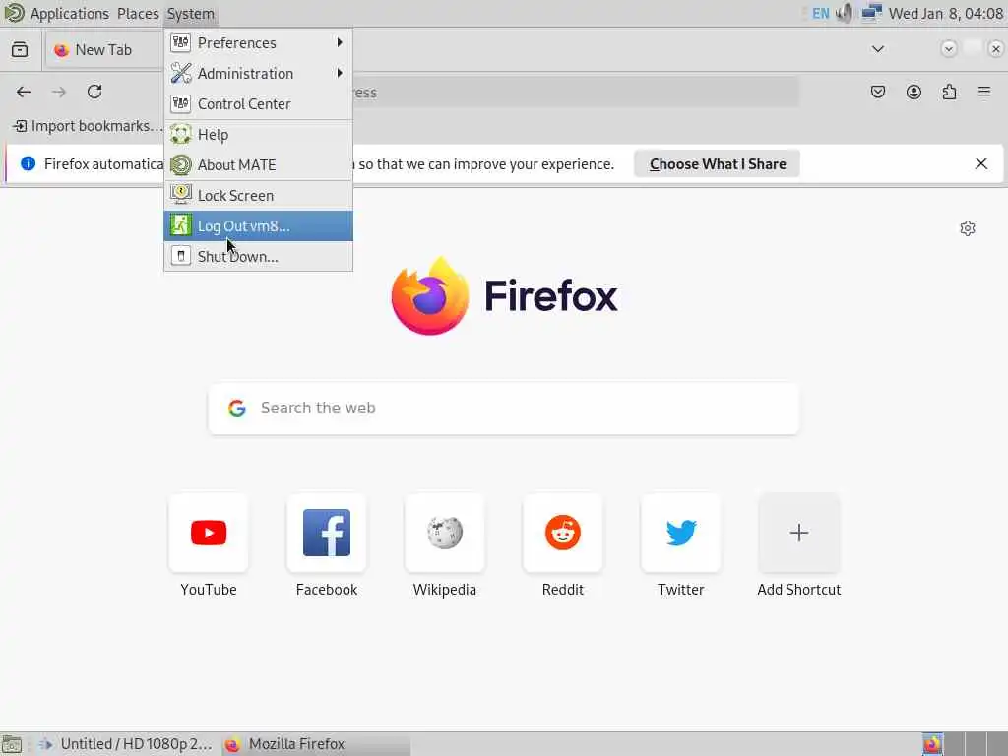Reload the page in Firefox
The image size is (1008, 756).
click(x=94, y=92)
